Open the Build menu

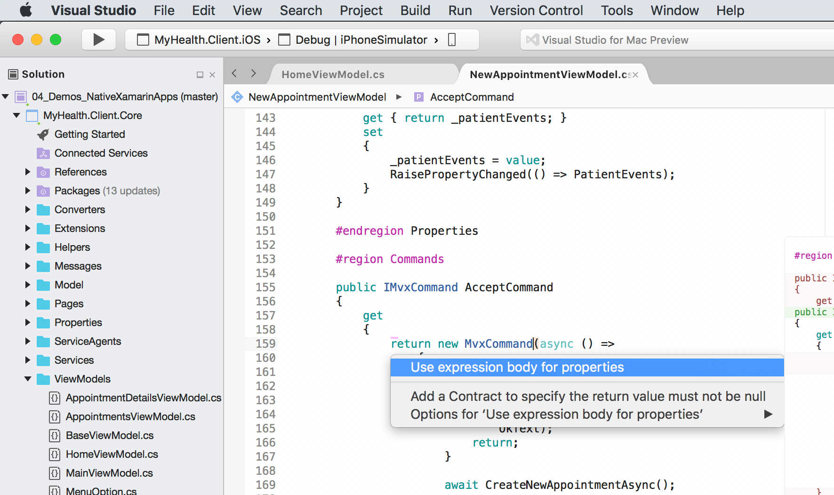click(415, 10)
